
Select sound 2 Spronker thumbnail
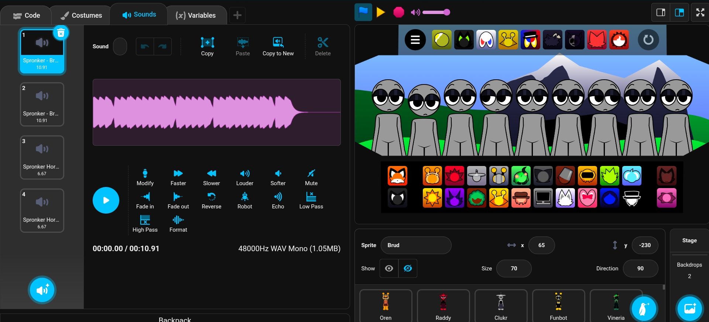coord(42,104)
